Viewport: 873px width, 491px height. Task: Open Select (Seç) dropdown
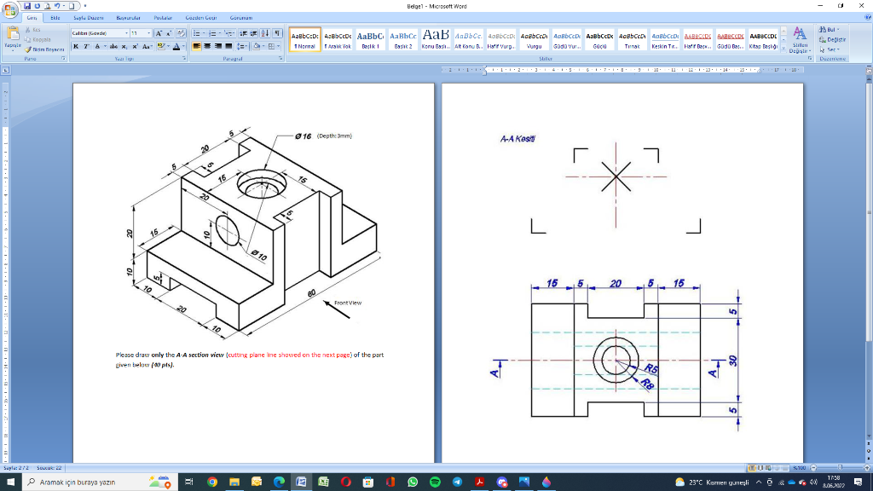(x=829, y=49)
